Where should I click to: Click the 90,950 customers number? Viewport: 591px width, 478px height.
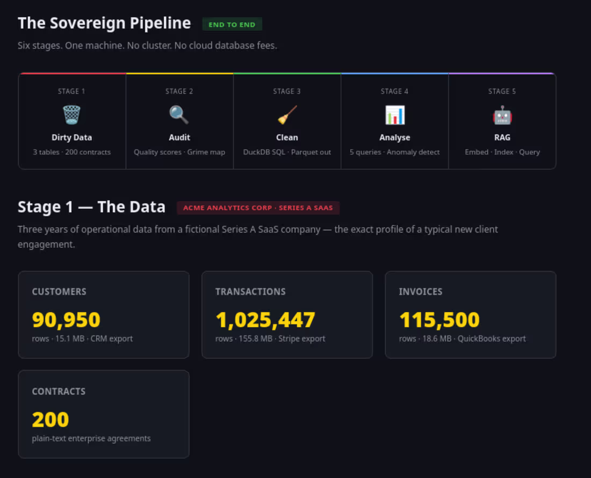coord(66,320)
